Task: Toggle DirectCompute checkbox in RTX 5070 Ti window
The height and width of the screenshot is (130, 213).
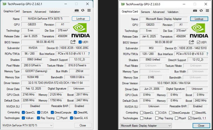Action: tap(52, 112)
